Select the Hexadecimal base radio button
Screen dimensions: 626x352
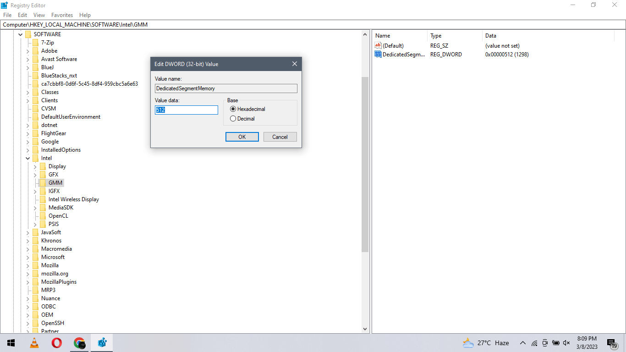tap(233, 109)
